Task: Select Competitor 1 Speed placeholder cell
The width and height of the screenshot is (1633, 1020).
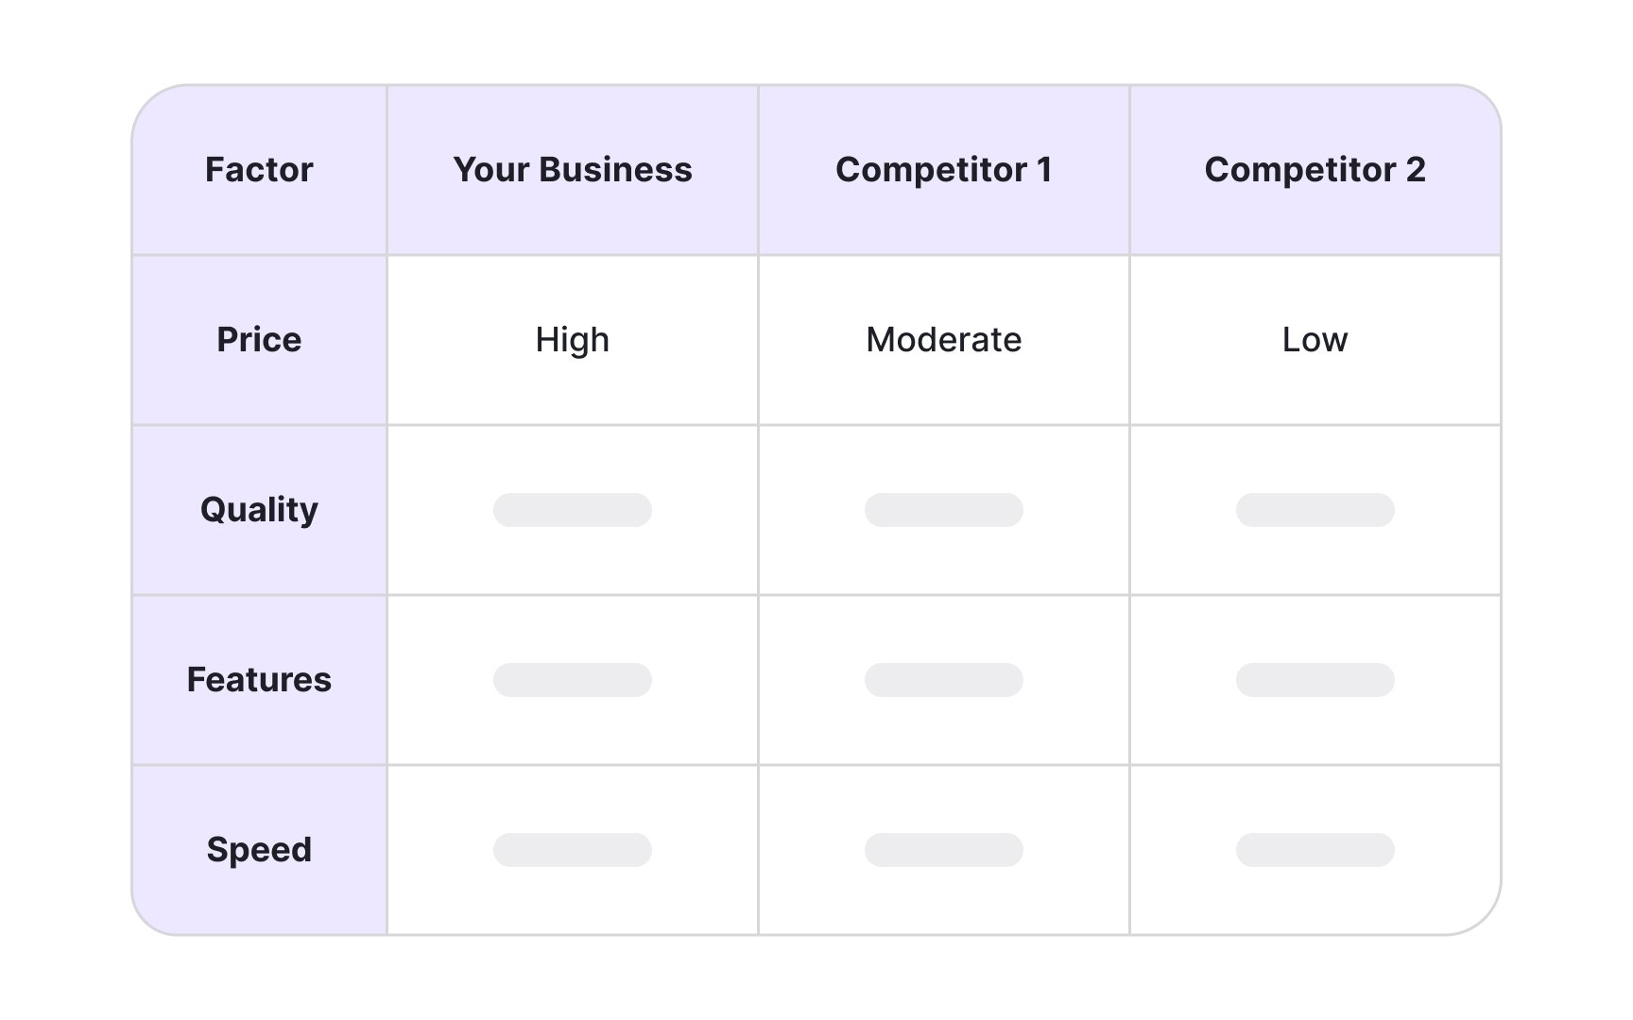Action: (943, 850)
